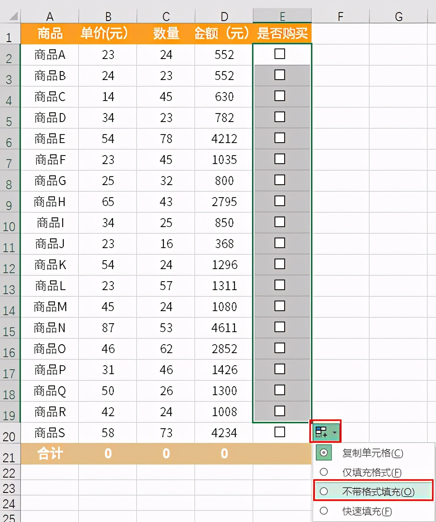
Task: Select amount cell 4611 for 商品N
Action: tap(224, 328)
